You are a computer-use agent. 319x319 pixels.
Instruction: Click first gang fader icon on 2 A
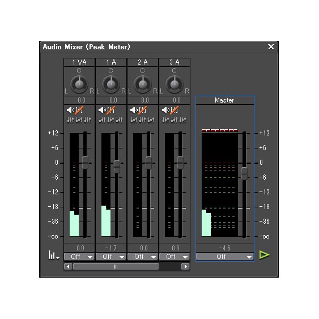click(x=134, y=120)
